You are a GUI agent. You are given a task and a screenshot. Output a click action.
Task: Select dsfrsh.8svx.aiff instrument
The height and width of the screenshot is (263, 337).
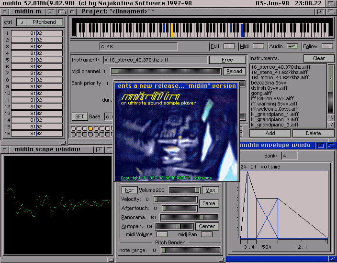pyautogui.click(x=269, y=88)
